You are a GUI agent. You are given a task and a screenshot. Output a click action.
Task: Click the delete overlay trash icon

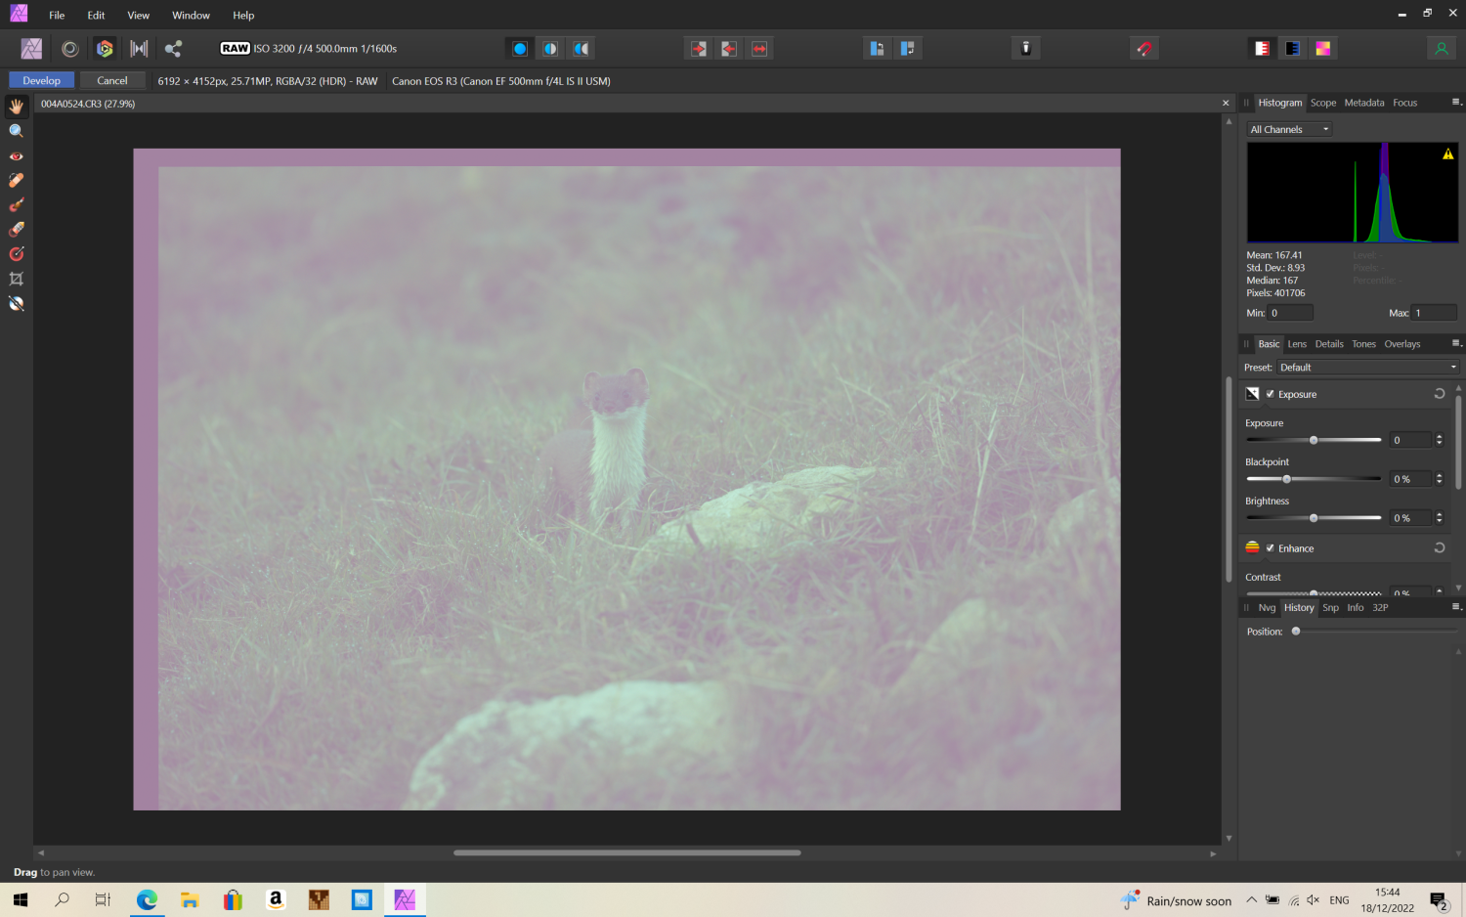(1025, 47)
